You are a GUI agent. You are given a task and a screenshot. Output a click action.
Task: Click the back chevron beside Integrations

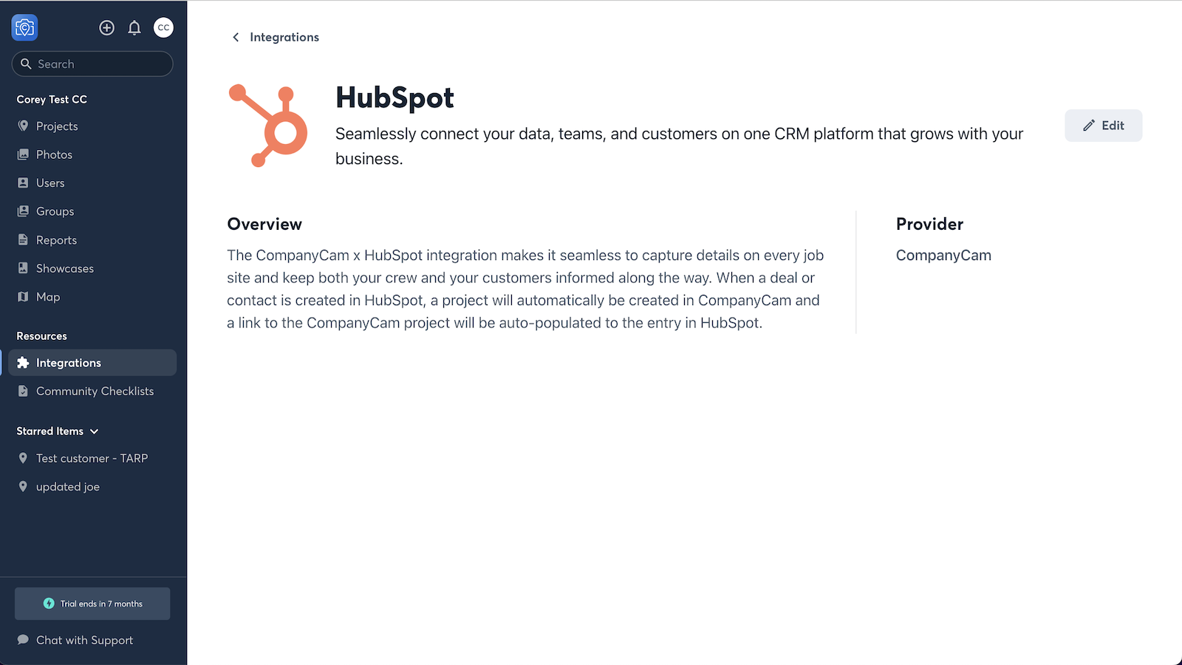pyautogui.click(x=235, y=37)
